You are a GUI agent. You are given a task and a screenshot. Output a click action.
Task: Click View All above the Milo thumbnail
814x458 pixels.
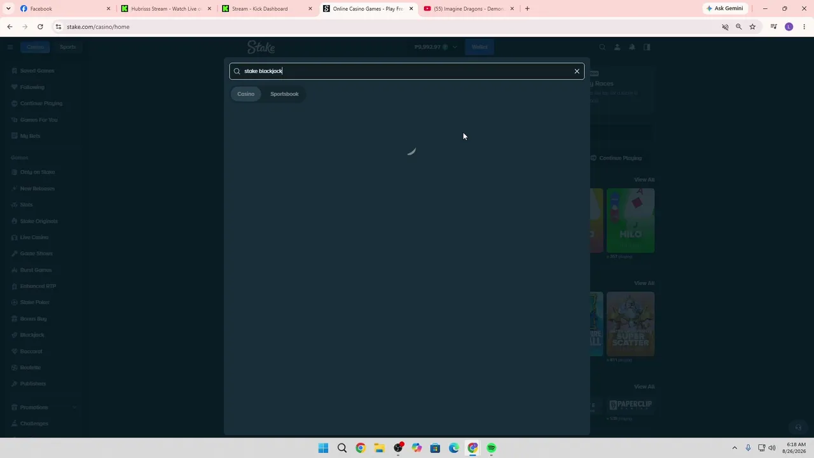pos(644,180)
